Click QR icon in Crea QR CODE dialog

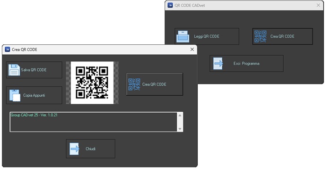(x=134, y=84)
